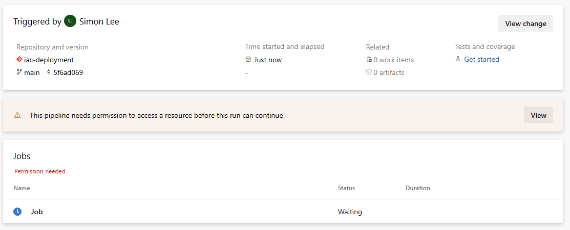Click the artifacts box icon

click(369, 72)
